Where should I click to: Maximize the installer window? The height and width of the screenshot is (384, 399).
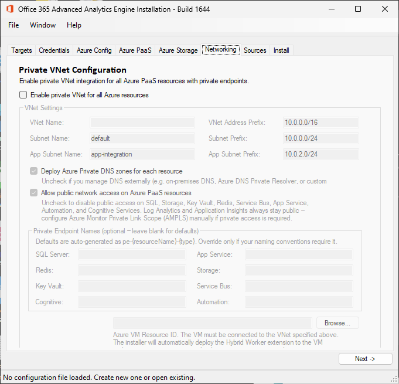tap(358, 9)
